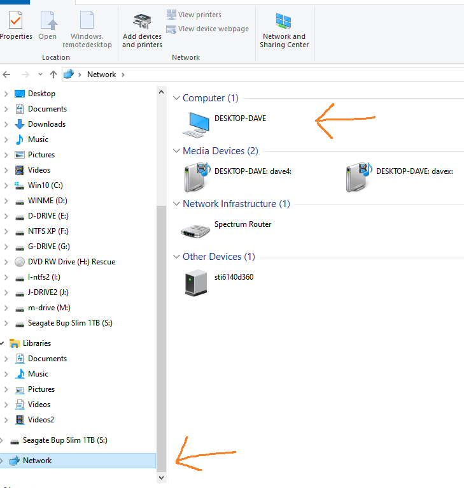Click Libraries Documents icon
Image resolution: width=464 pixels, height=488 pixels.
pyautogui.click(x=20, y=359)
